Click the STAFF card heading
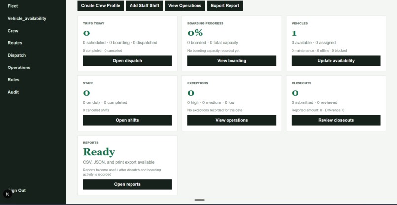Viewport: 397px width, 205px height. 88,83
